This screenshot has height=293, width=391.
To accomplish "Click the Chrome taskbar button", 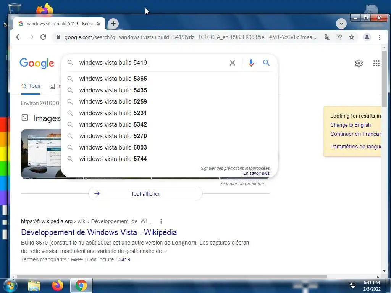I will click(x=81, y=285).
